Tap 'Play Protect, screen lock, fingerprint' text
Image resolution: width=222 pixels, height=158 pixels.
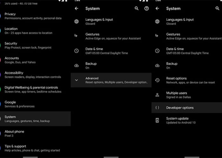28,48
